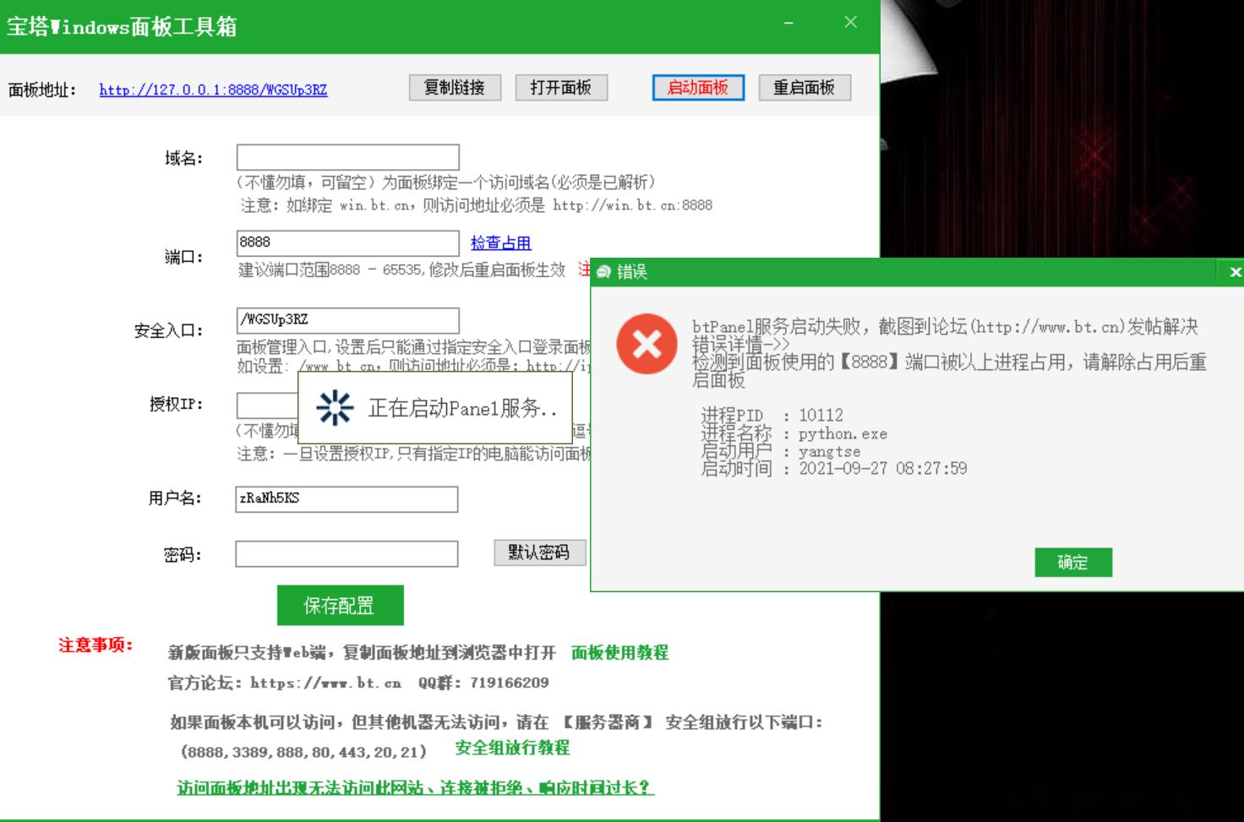Click the red error X icon
1244x822 pixels.
point(647,344)
